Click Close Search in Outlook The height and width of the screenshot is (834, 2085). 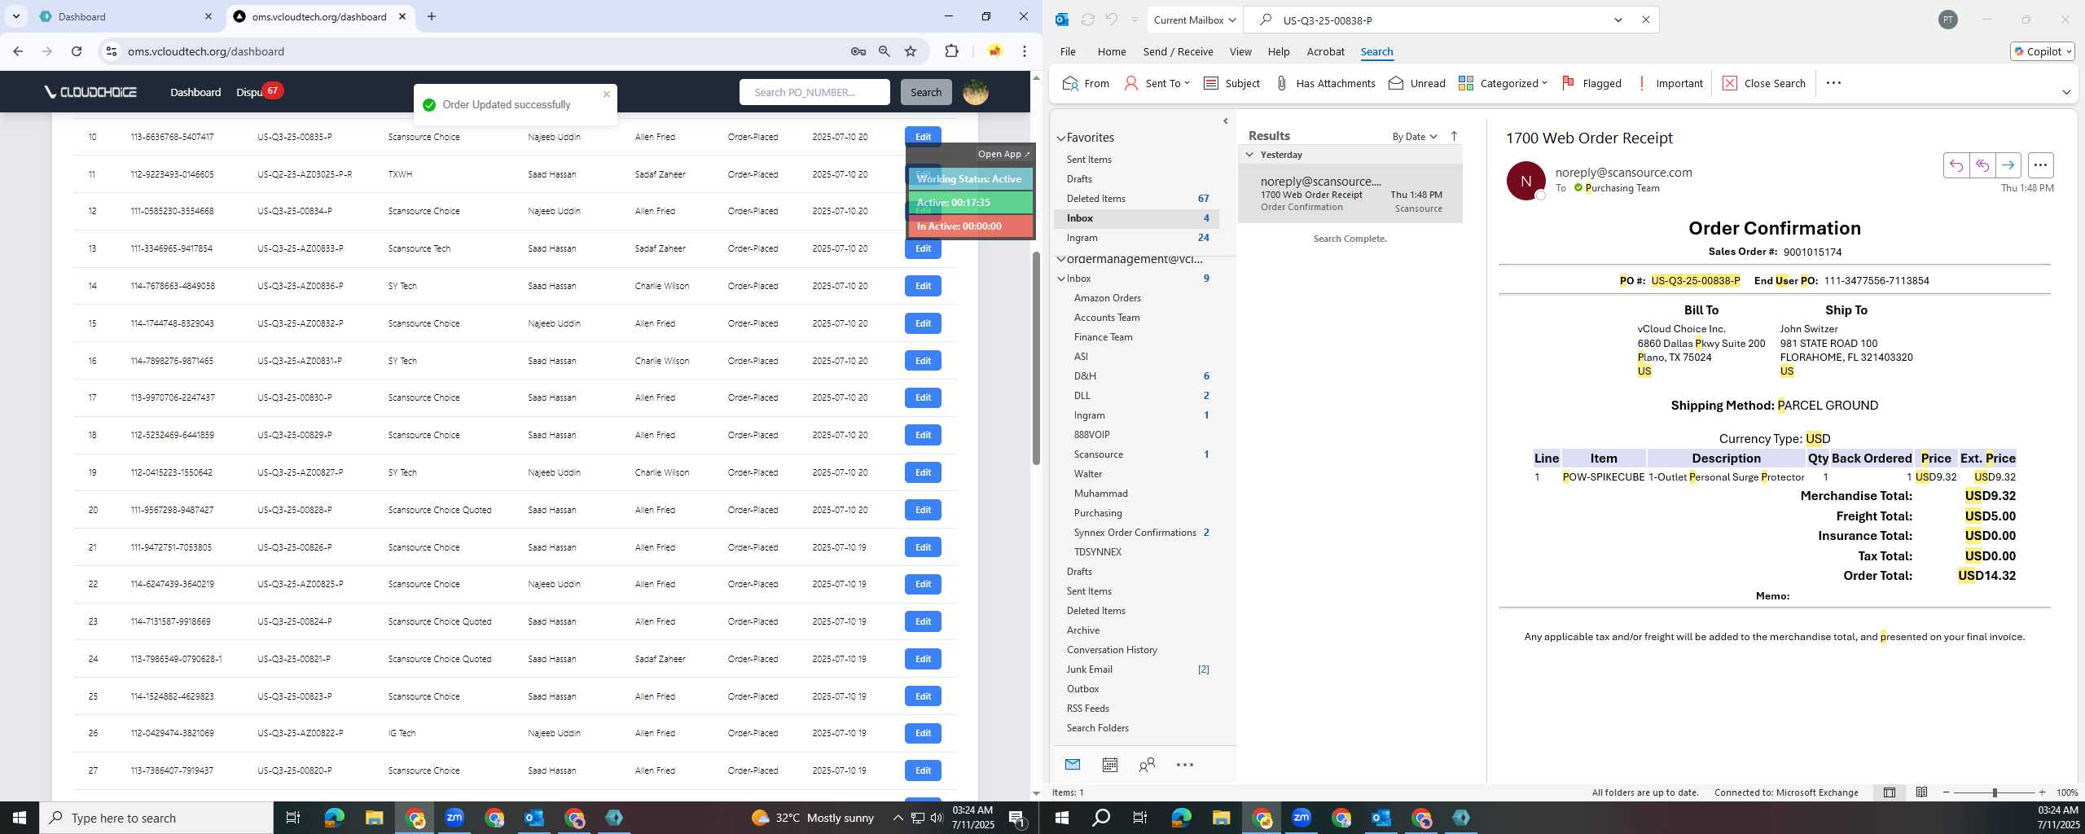click(x=1763, y=83)
